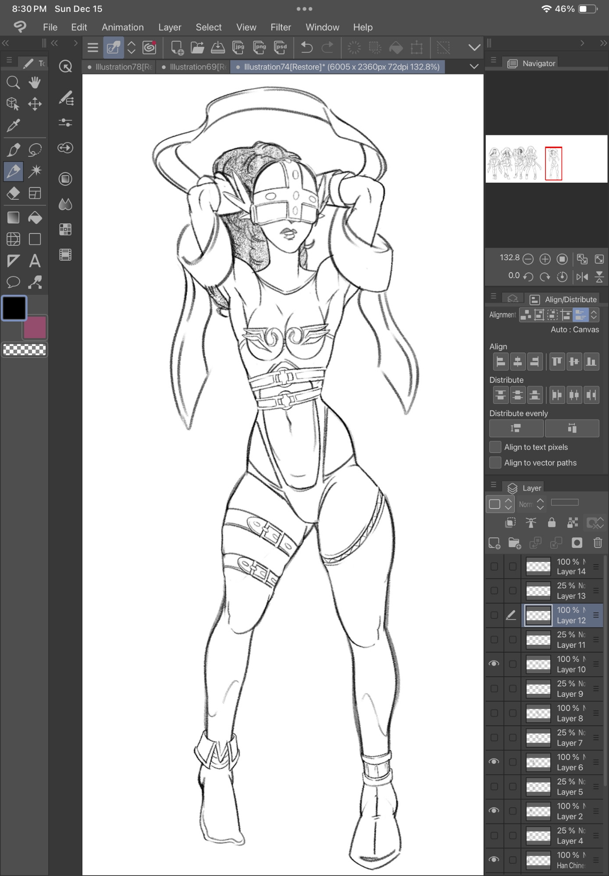Enable Align to text pixels checkbox
This screenshot has width=609, height=876.
pos(495,447)
